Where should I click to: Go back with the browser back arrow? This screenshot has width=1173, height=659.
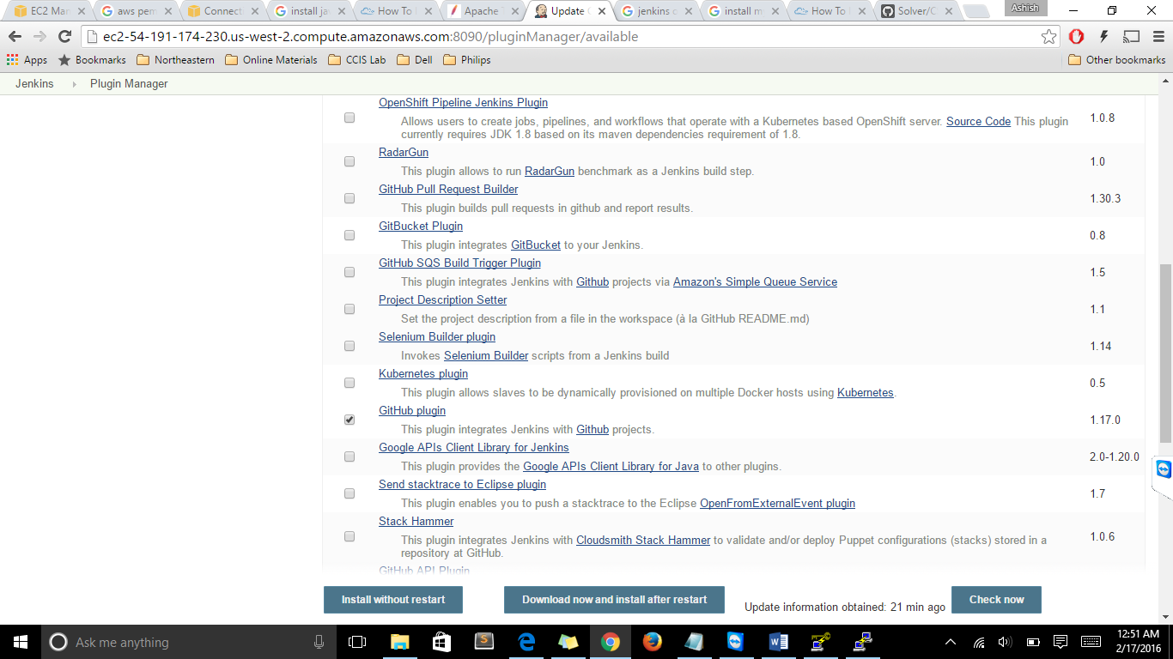pyautogui.click(x=15, y=37)
